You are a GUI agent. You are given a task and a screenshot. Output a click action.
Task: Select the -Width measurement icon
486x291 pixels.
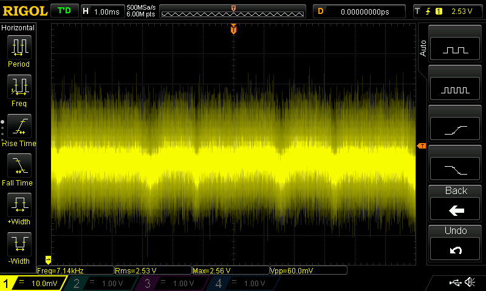click(x=19, y=244)
